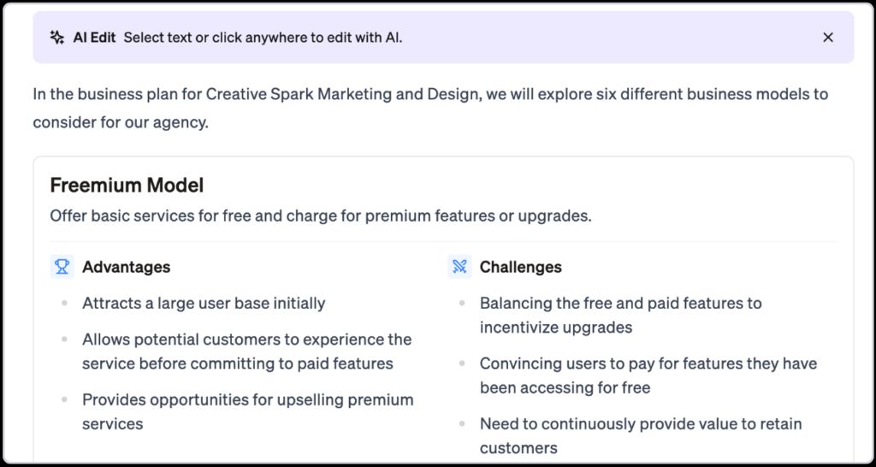Dismiss the AI Edit banner
This screenshot has width=876, height=467.
click(x=827, y=38)
